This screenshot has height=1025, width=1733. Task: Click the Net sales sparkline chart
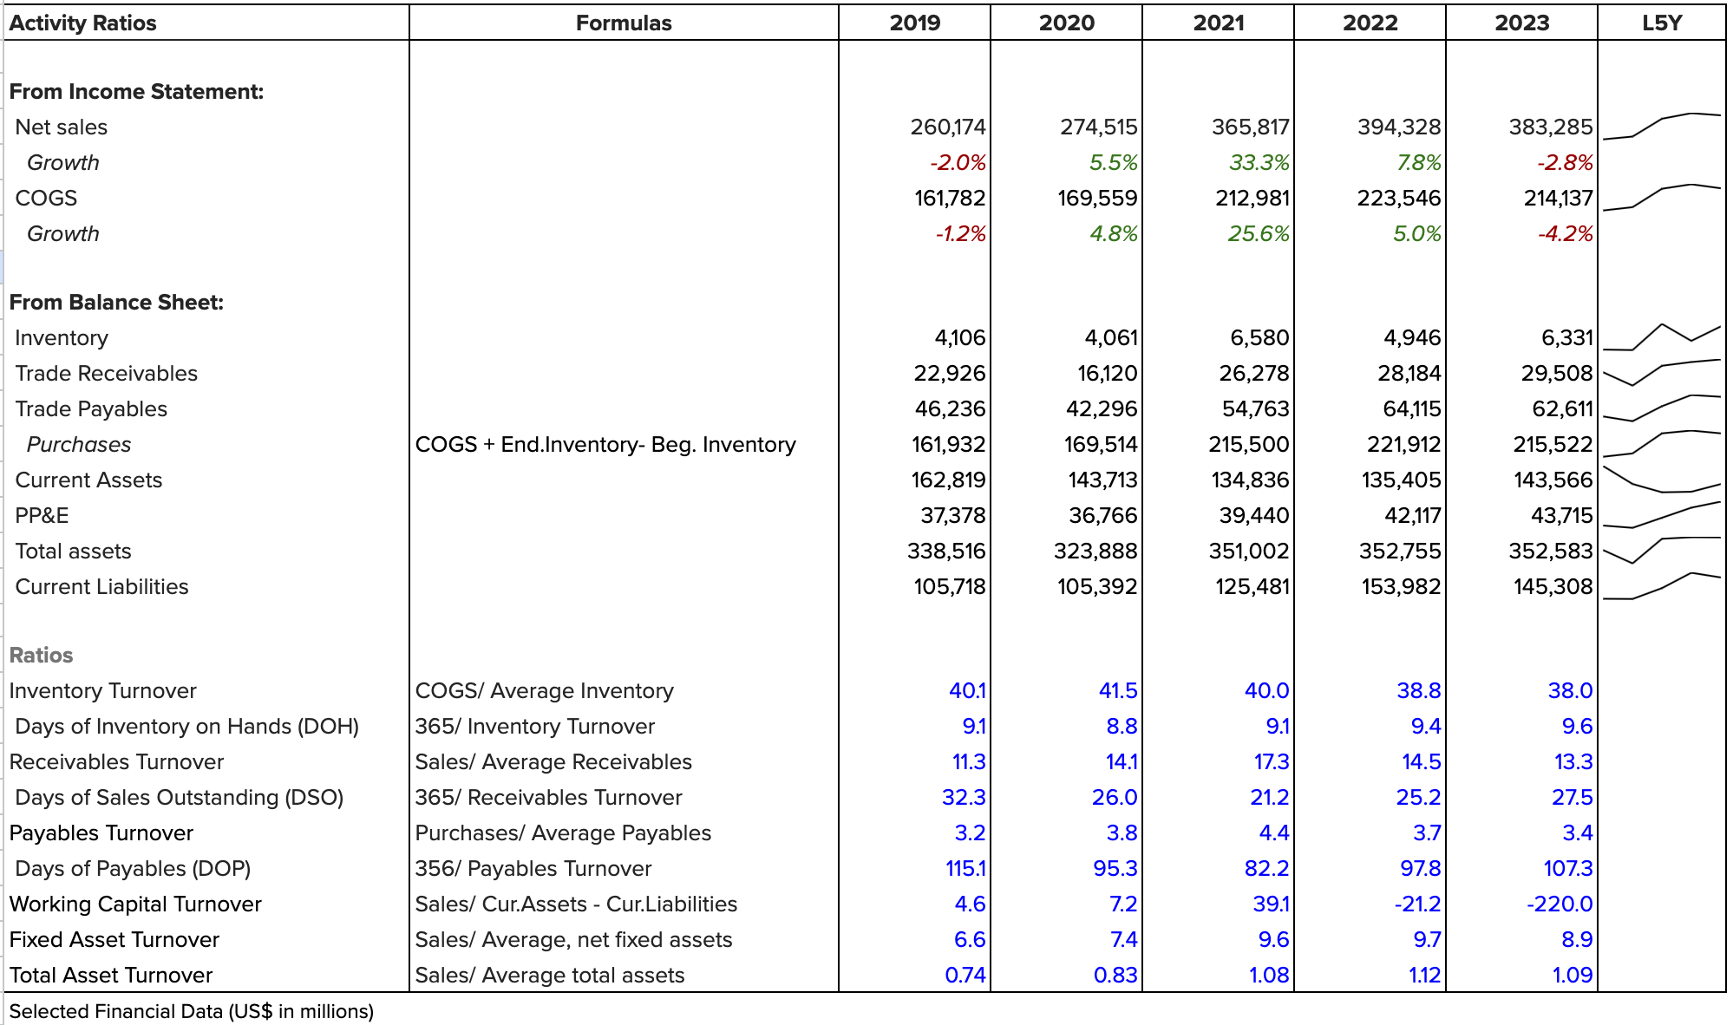(x=1661, y=127)
